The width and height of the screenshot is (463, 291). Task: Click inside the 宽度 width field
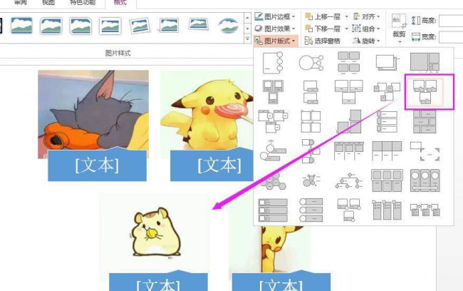coord(451,37)
